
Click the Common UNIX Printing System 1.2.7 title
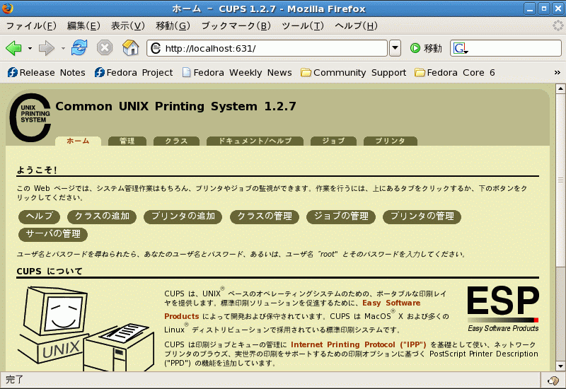(x=175, y=107)
